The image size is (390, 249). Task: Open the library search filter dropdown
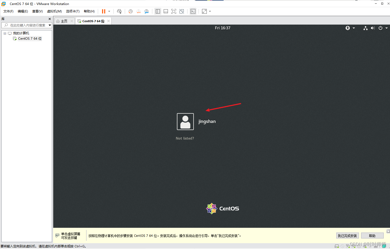[x=50, y=25]
